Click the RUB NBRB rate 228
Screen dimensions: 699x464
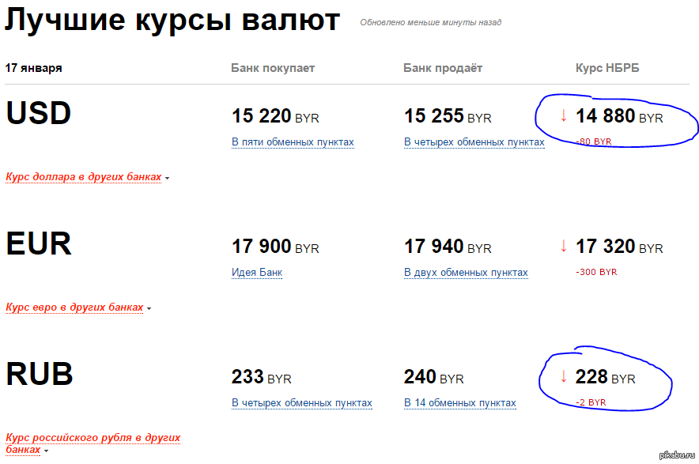coord(592,377)
